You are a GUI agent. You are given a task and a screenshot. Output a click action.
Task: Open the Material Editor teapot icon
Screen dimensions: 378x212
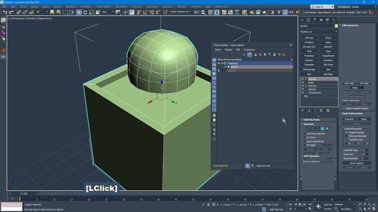(252, 12)
